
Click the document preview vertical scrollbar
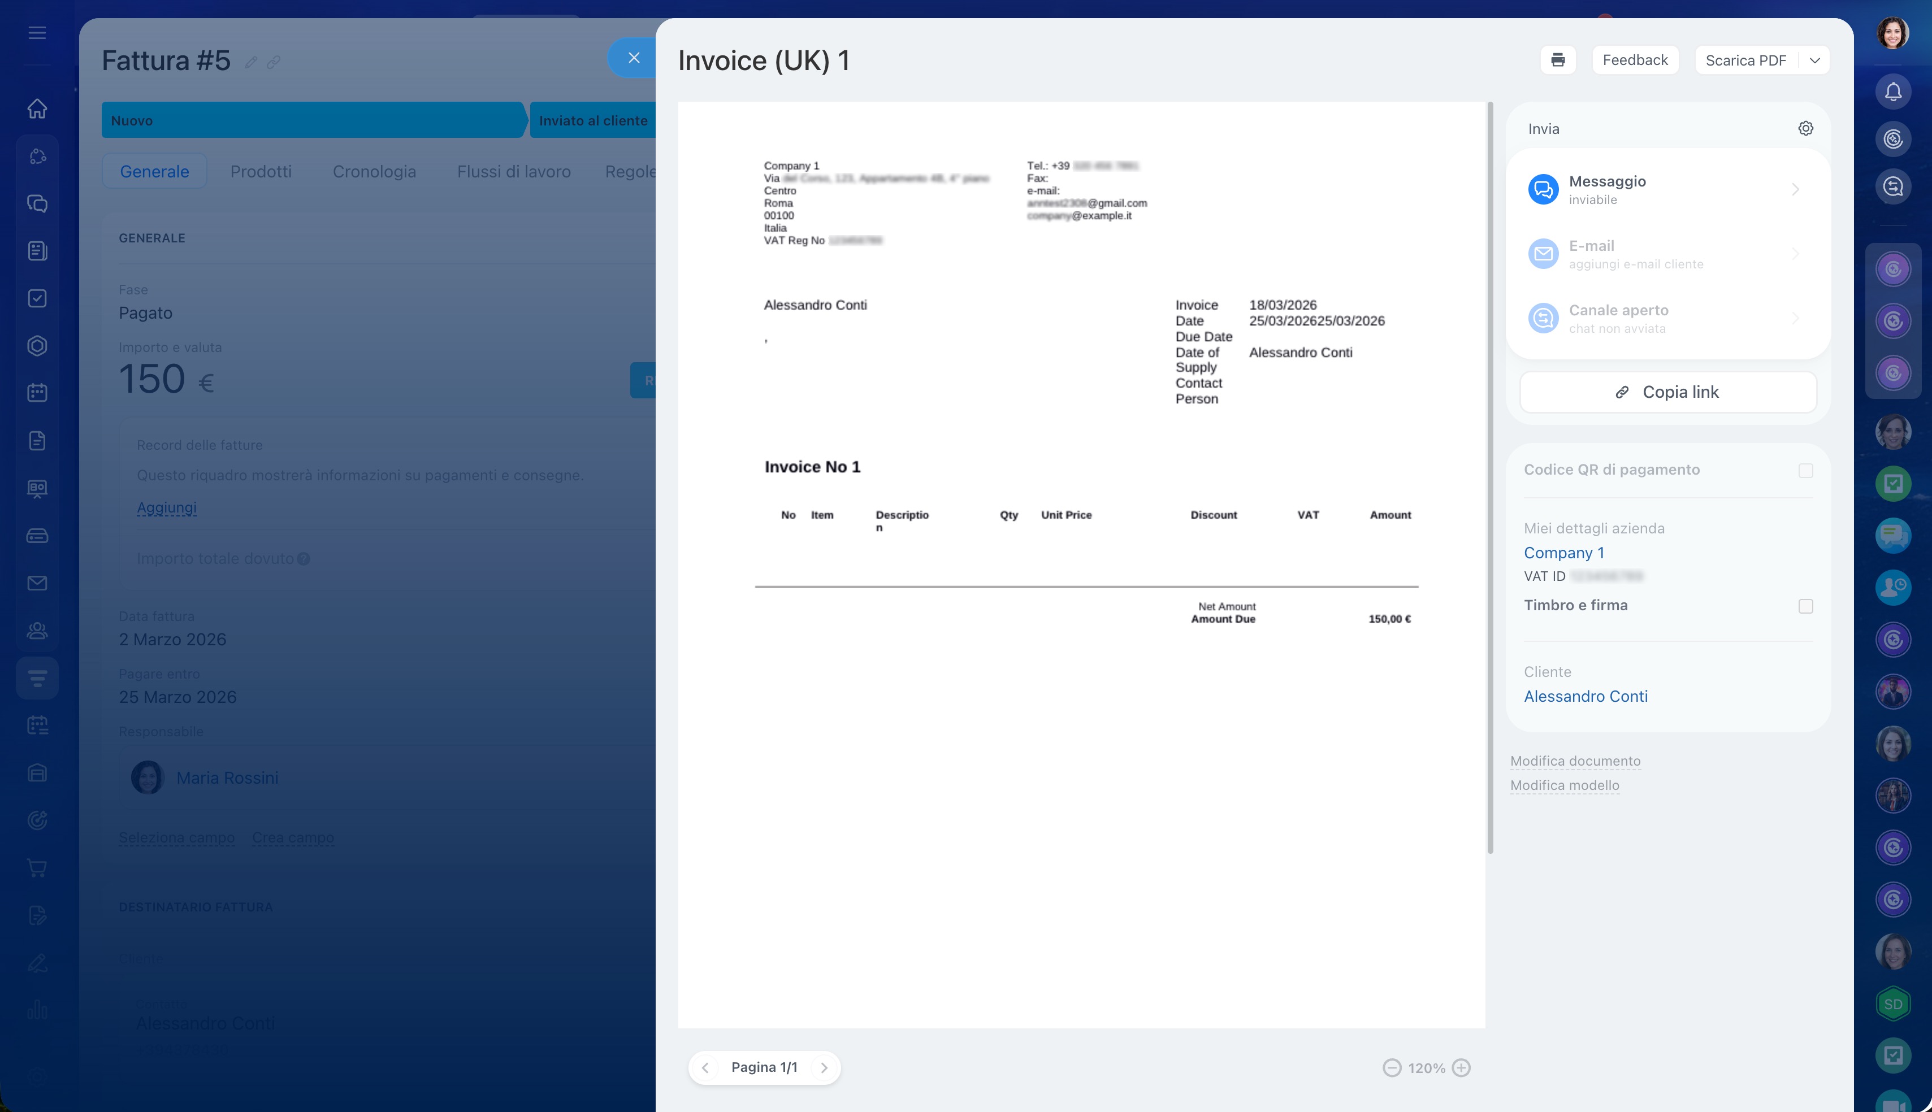click(x=1489, y=477)
